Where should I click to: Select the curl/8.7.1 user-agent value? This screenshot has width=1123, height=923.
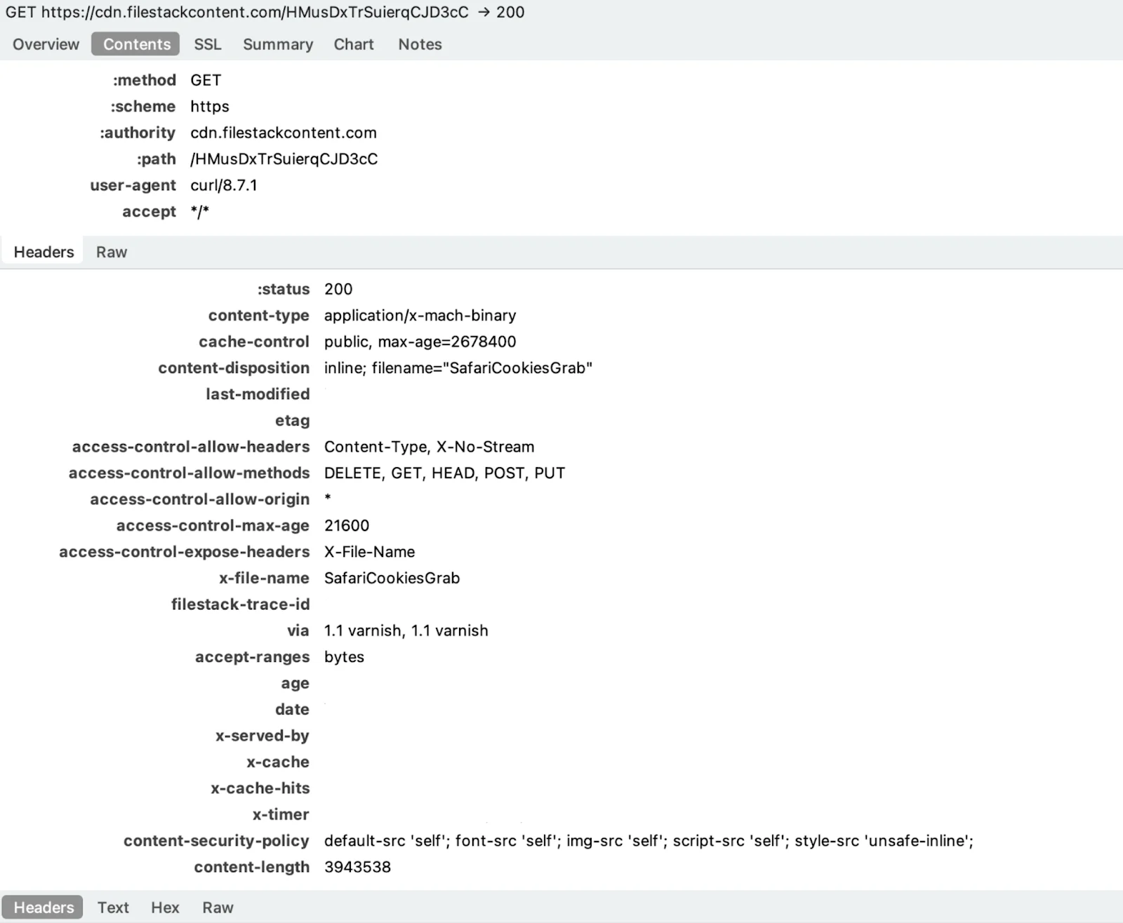[x=224, y=185]
